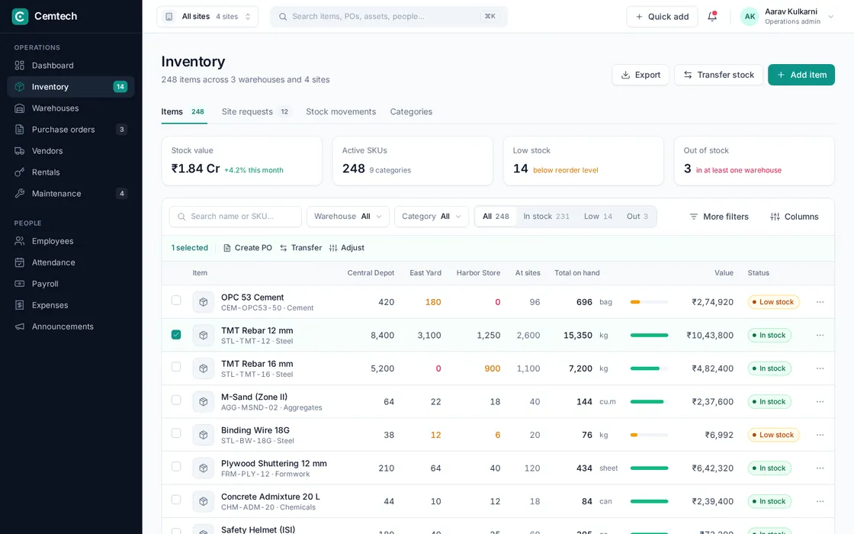This screenshot has width=854, height=534.
Task: Click Adjust bulk action
Action: [x=347, y=247]
